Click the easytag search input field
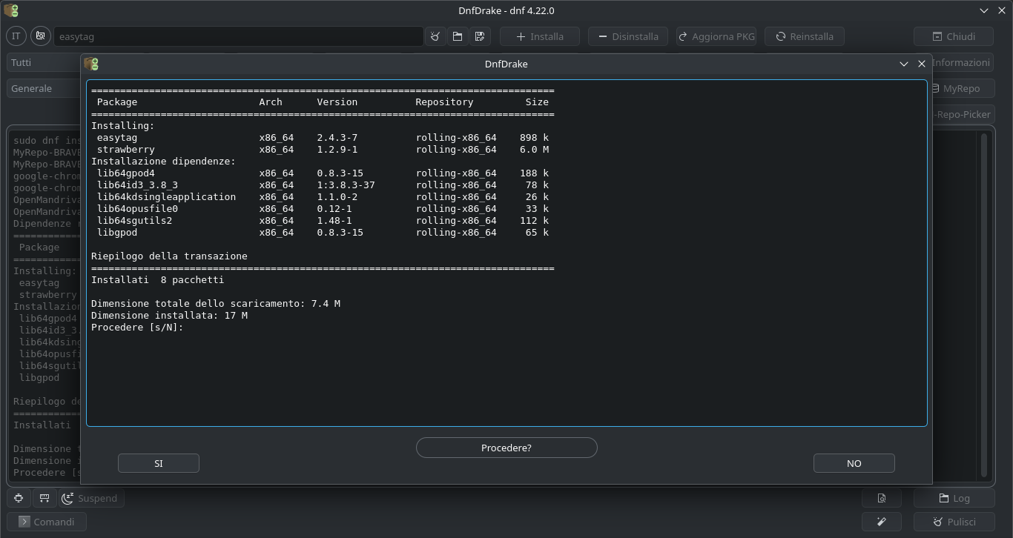The image size is (1013, 538). click(237, 36)
